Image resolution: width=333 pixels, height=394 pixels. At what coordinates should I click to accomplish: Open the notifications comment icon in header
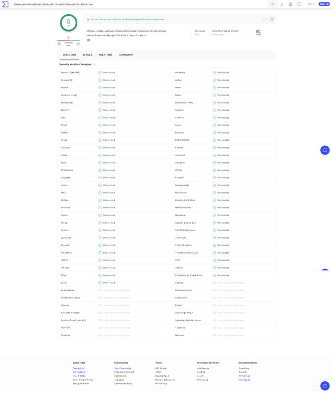[299, 4]
